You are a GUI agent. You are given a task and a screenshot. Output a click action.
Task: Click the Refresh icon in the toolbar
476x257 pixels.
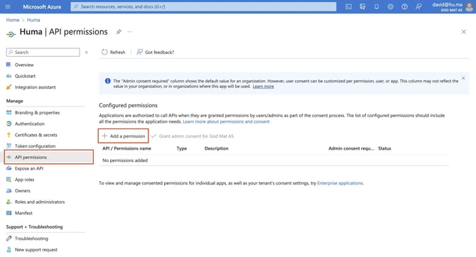(x=104, y=52)
